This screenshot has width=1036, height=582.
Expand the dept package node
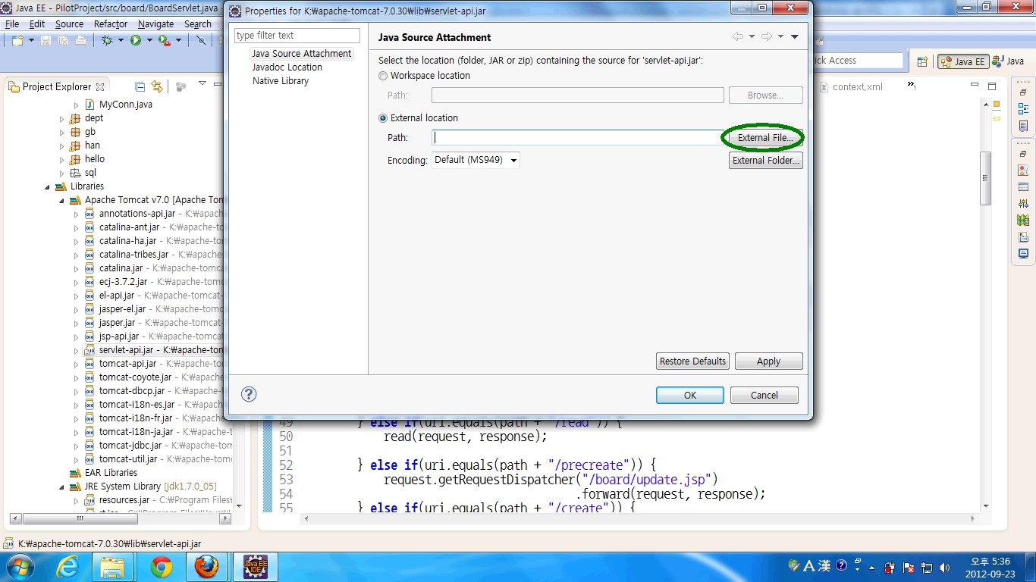tap(62, 119)
